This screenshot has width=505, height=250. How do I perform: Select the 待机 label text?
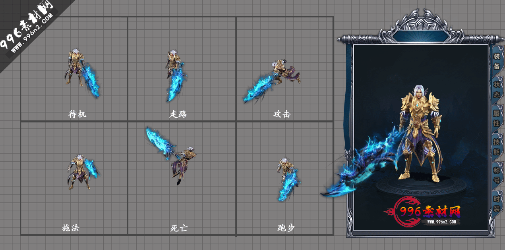pyautogui.click(x=77, y=114)
